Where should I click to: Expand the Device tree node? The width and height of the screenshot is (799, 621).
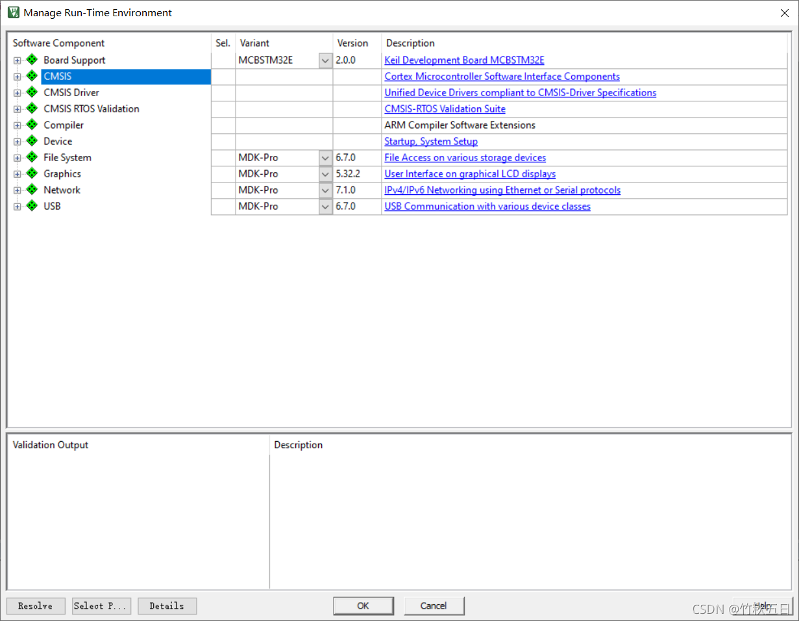(x=17, y=142)
